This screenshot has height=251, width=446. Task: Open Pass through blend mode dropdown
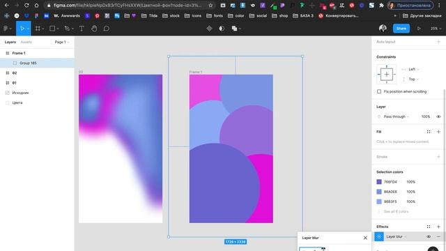pos(396,116)
